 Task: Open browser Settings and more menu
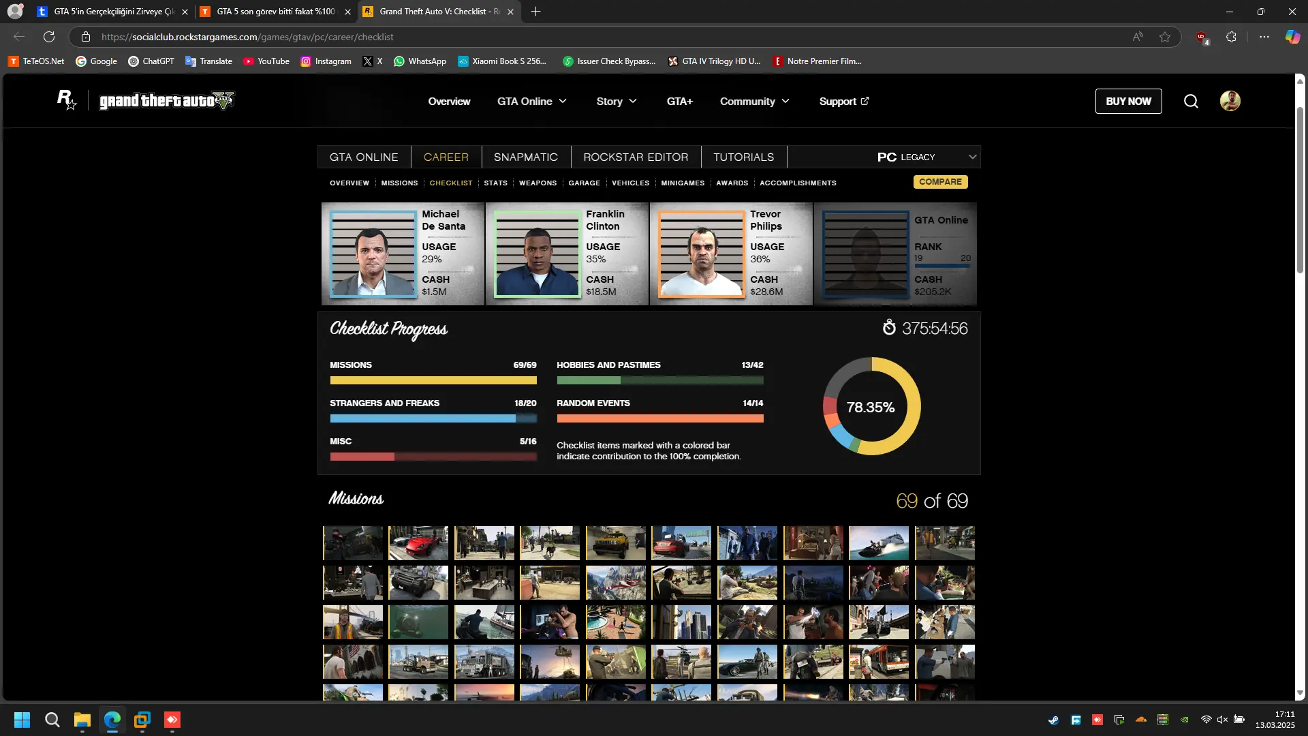(x=1264, y=37)
